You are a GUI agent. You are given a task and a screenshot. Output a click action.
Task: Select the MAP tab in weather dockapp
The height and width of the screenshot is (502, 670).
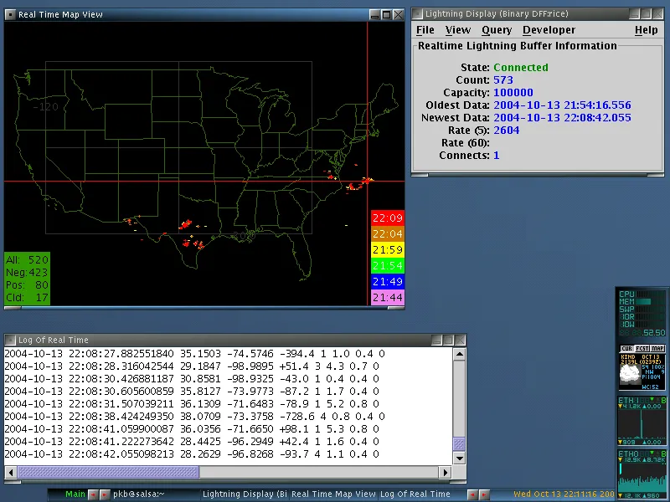coord(657,348)
